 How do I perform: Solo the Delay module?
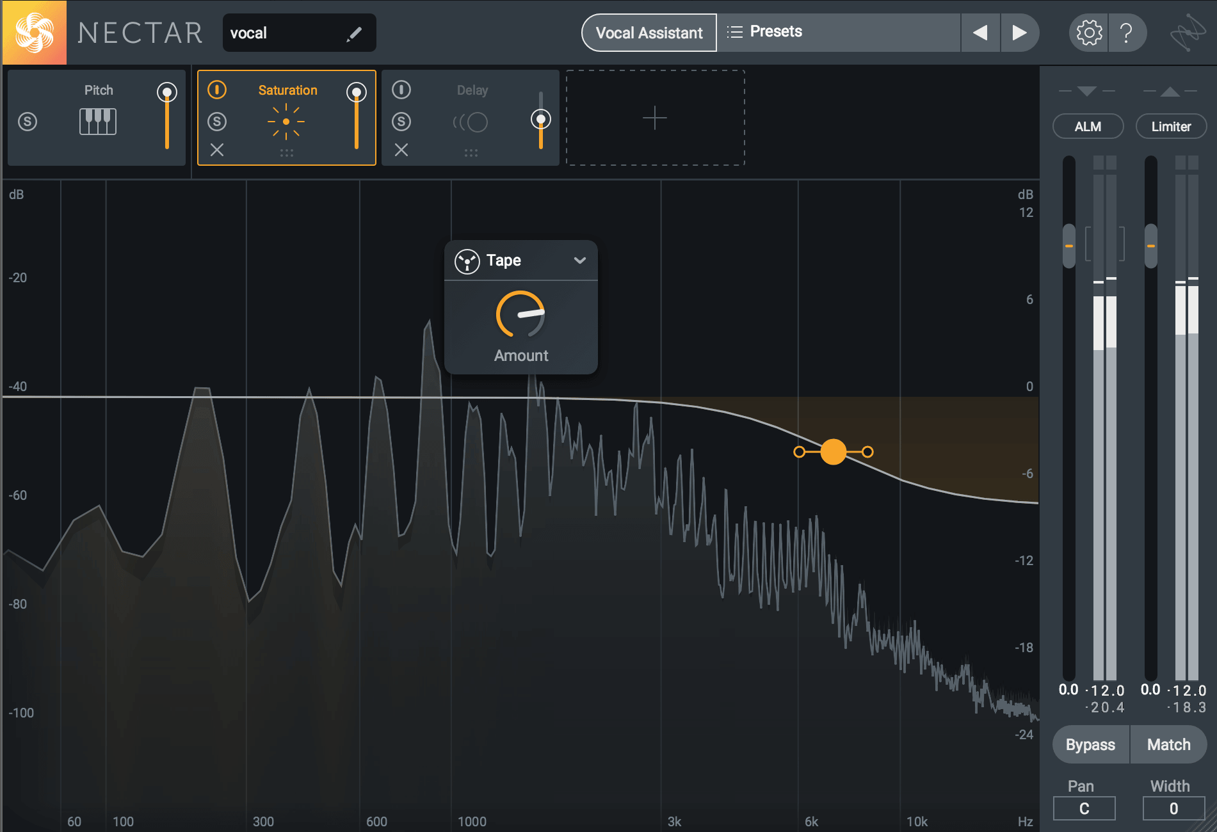[401, 121]
